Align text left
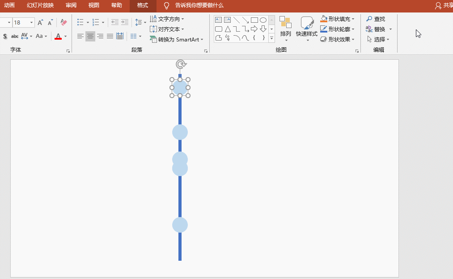The width and height of the screenshot is (453, 279). [80, 36]
